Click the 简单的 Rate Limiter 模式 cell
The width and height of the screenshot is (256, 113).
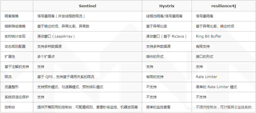(x=216, y=87)
